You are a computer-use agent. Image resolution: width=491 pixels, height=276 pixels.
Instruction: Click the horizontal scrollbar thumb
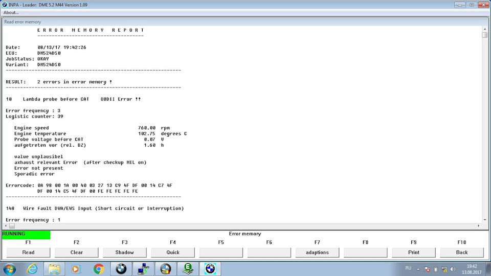(12, 225)
